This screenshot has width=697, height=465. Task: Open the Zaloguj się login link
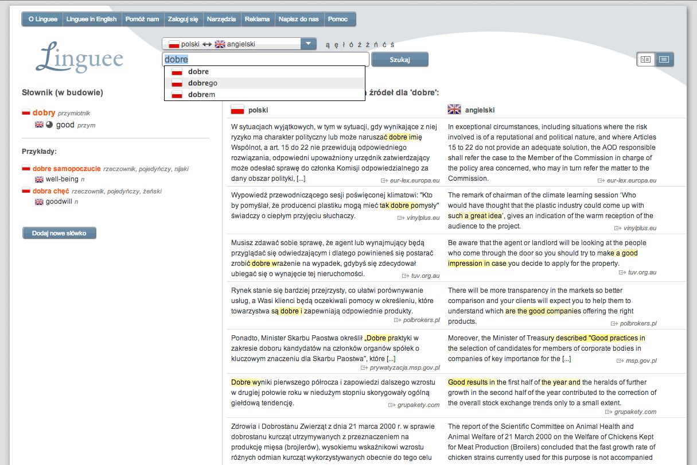tap(182, 19)
